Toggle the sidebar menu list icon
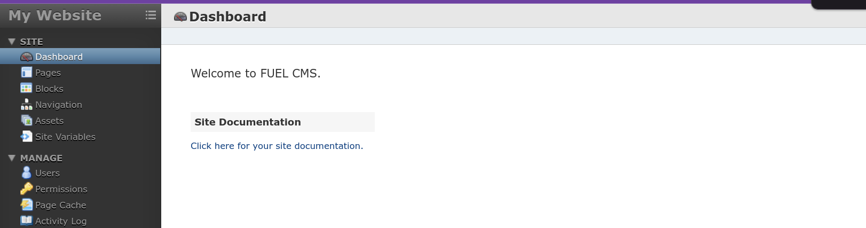The image size is (866, 228). pyautogui.click(x=151, y=15)
